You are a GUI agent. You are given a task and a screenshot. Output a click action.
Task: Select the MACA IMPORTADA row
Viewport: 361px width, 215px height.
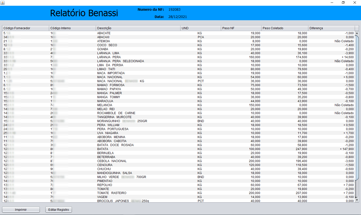coord(178,73)
